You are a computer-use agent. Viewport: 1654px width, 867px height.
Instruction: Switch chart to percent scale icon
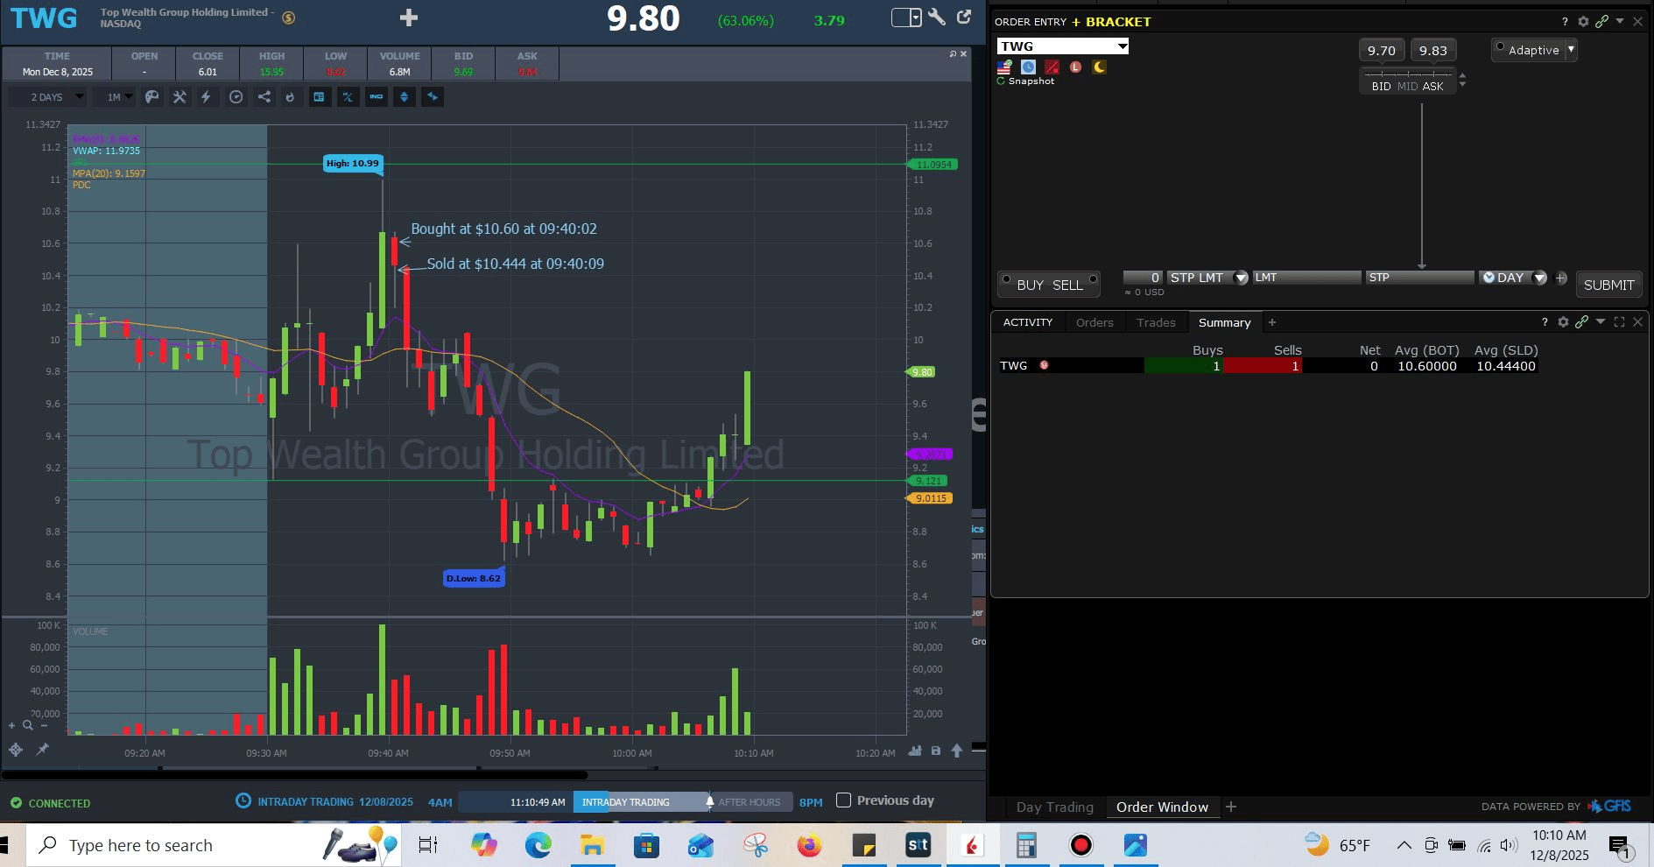[348, 97]
